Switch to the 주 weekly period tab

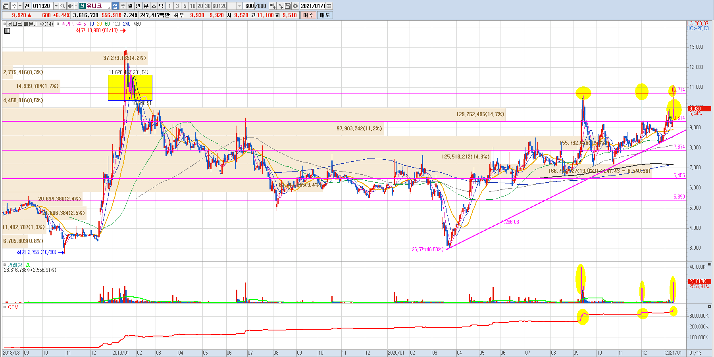[x=123, y=6]
